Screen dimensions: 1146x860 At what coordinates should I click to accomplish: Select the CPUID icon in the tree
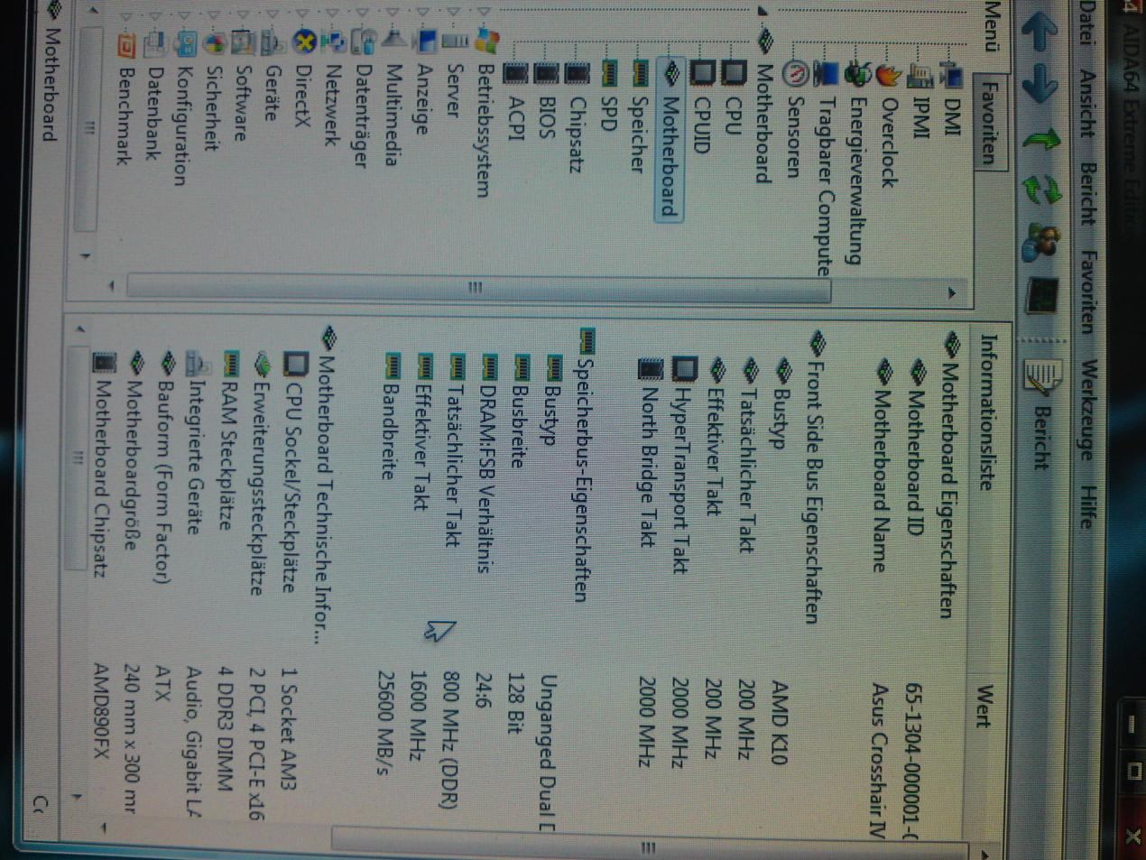click(x=702, y=72)
